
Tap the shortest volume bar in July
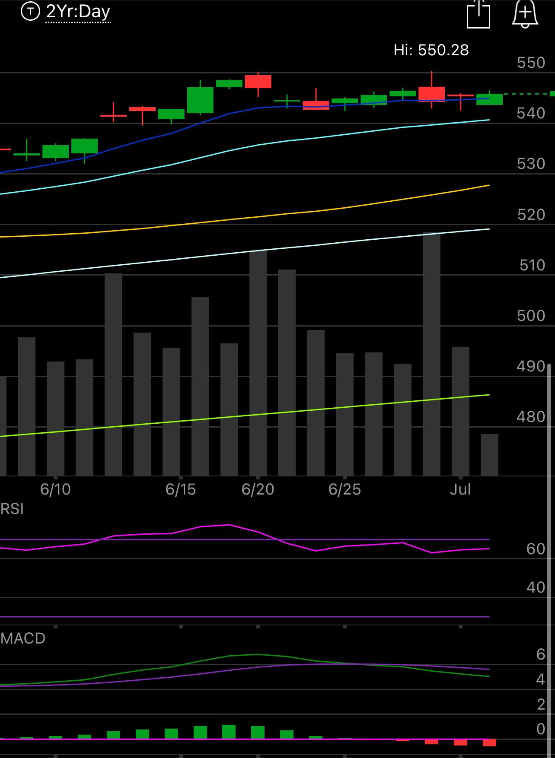(x=489, y=455)
